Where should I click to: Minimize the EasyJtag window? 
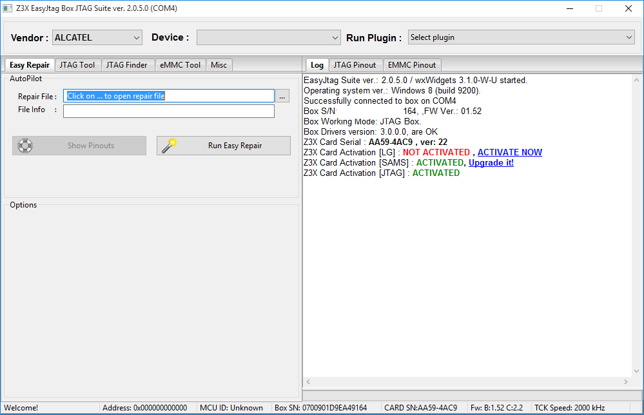(570, 8)
